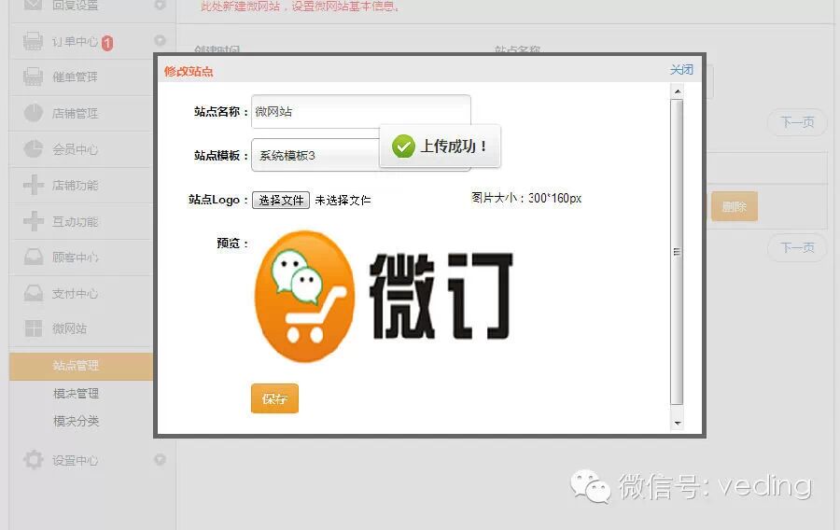Viewport: 840px width, 530px height.
Task: Click the 站点名称 input field
Action: pyautogui.click(x=361, y=111)
